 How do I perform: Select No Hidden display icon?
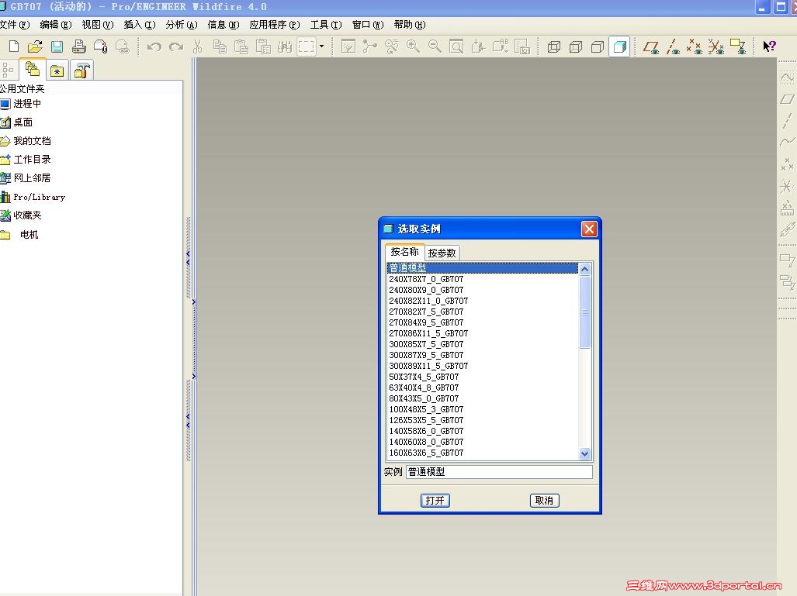[x=598, y=47]
